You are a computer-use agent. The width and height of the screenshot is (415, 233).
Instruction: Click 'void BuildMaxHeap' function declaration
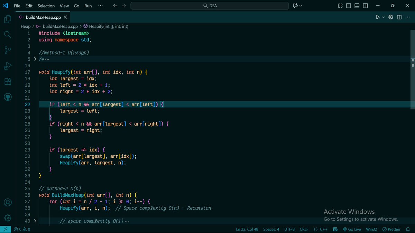pos(87,195)
